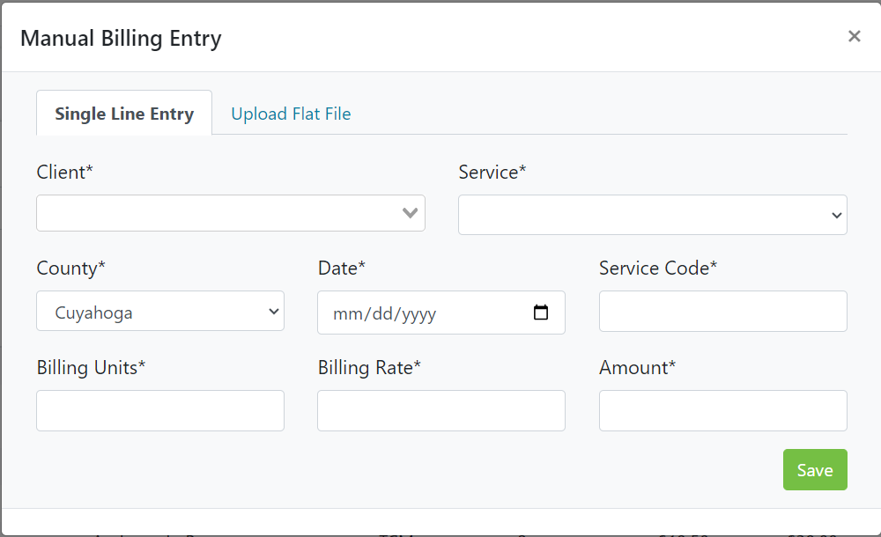Image resolution: width=881 pixels, height=537 pixels.
Task: Click the Client dropdown chevron
Action: pyautogui.click(x=410, y=213)
